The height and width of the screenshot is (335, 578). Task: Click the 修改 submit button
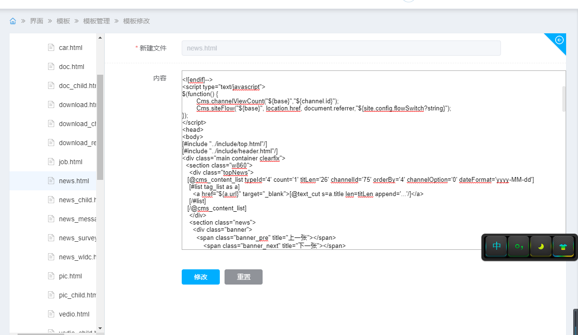[x=201, y=277]
